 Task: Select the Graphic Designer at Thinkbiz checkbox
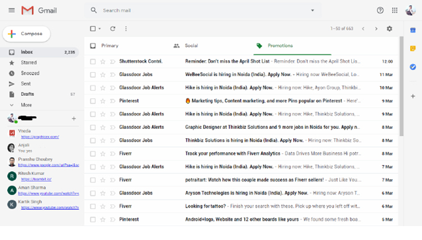93,128
